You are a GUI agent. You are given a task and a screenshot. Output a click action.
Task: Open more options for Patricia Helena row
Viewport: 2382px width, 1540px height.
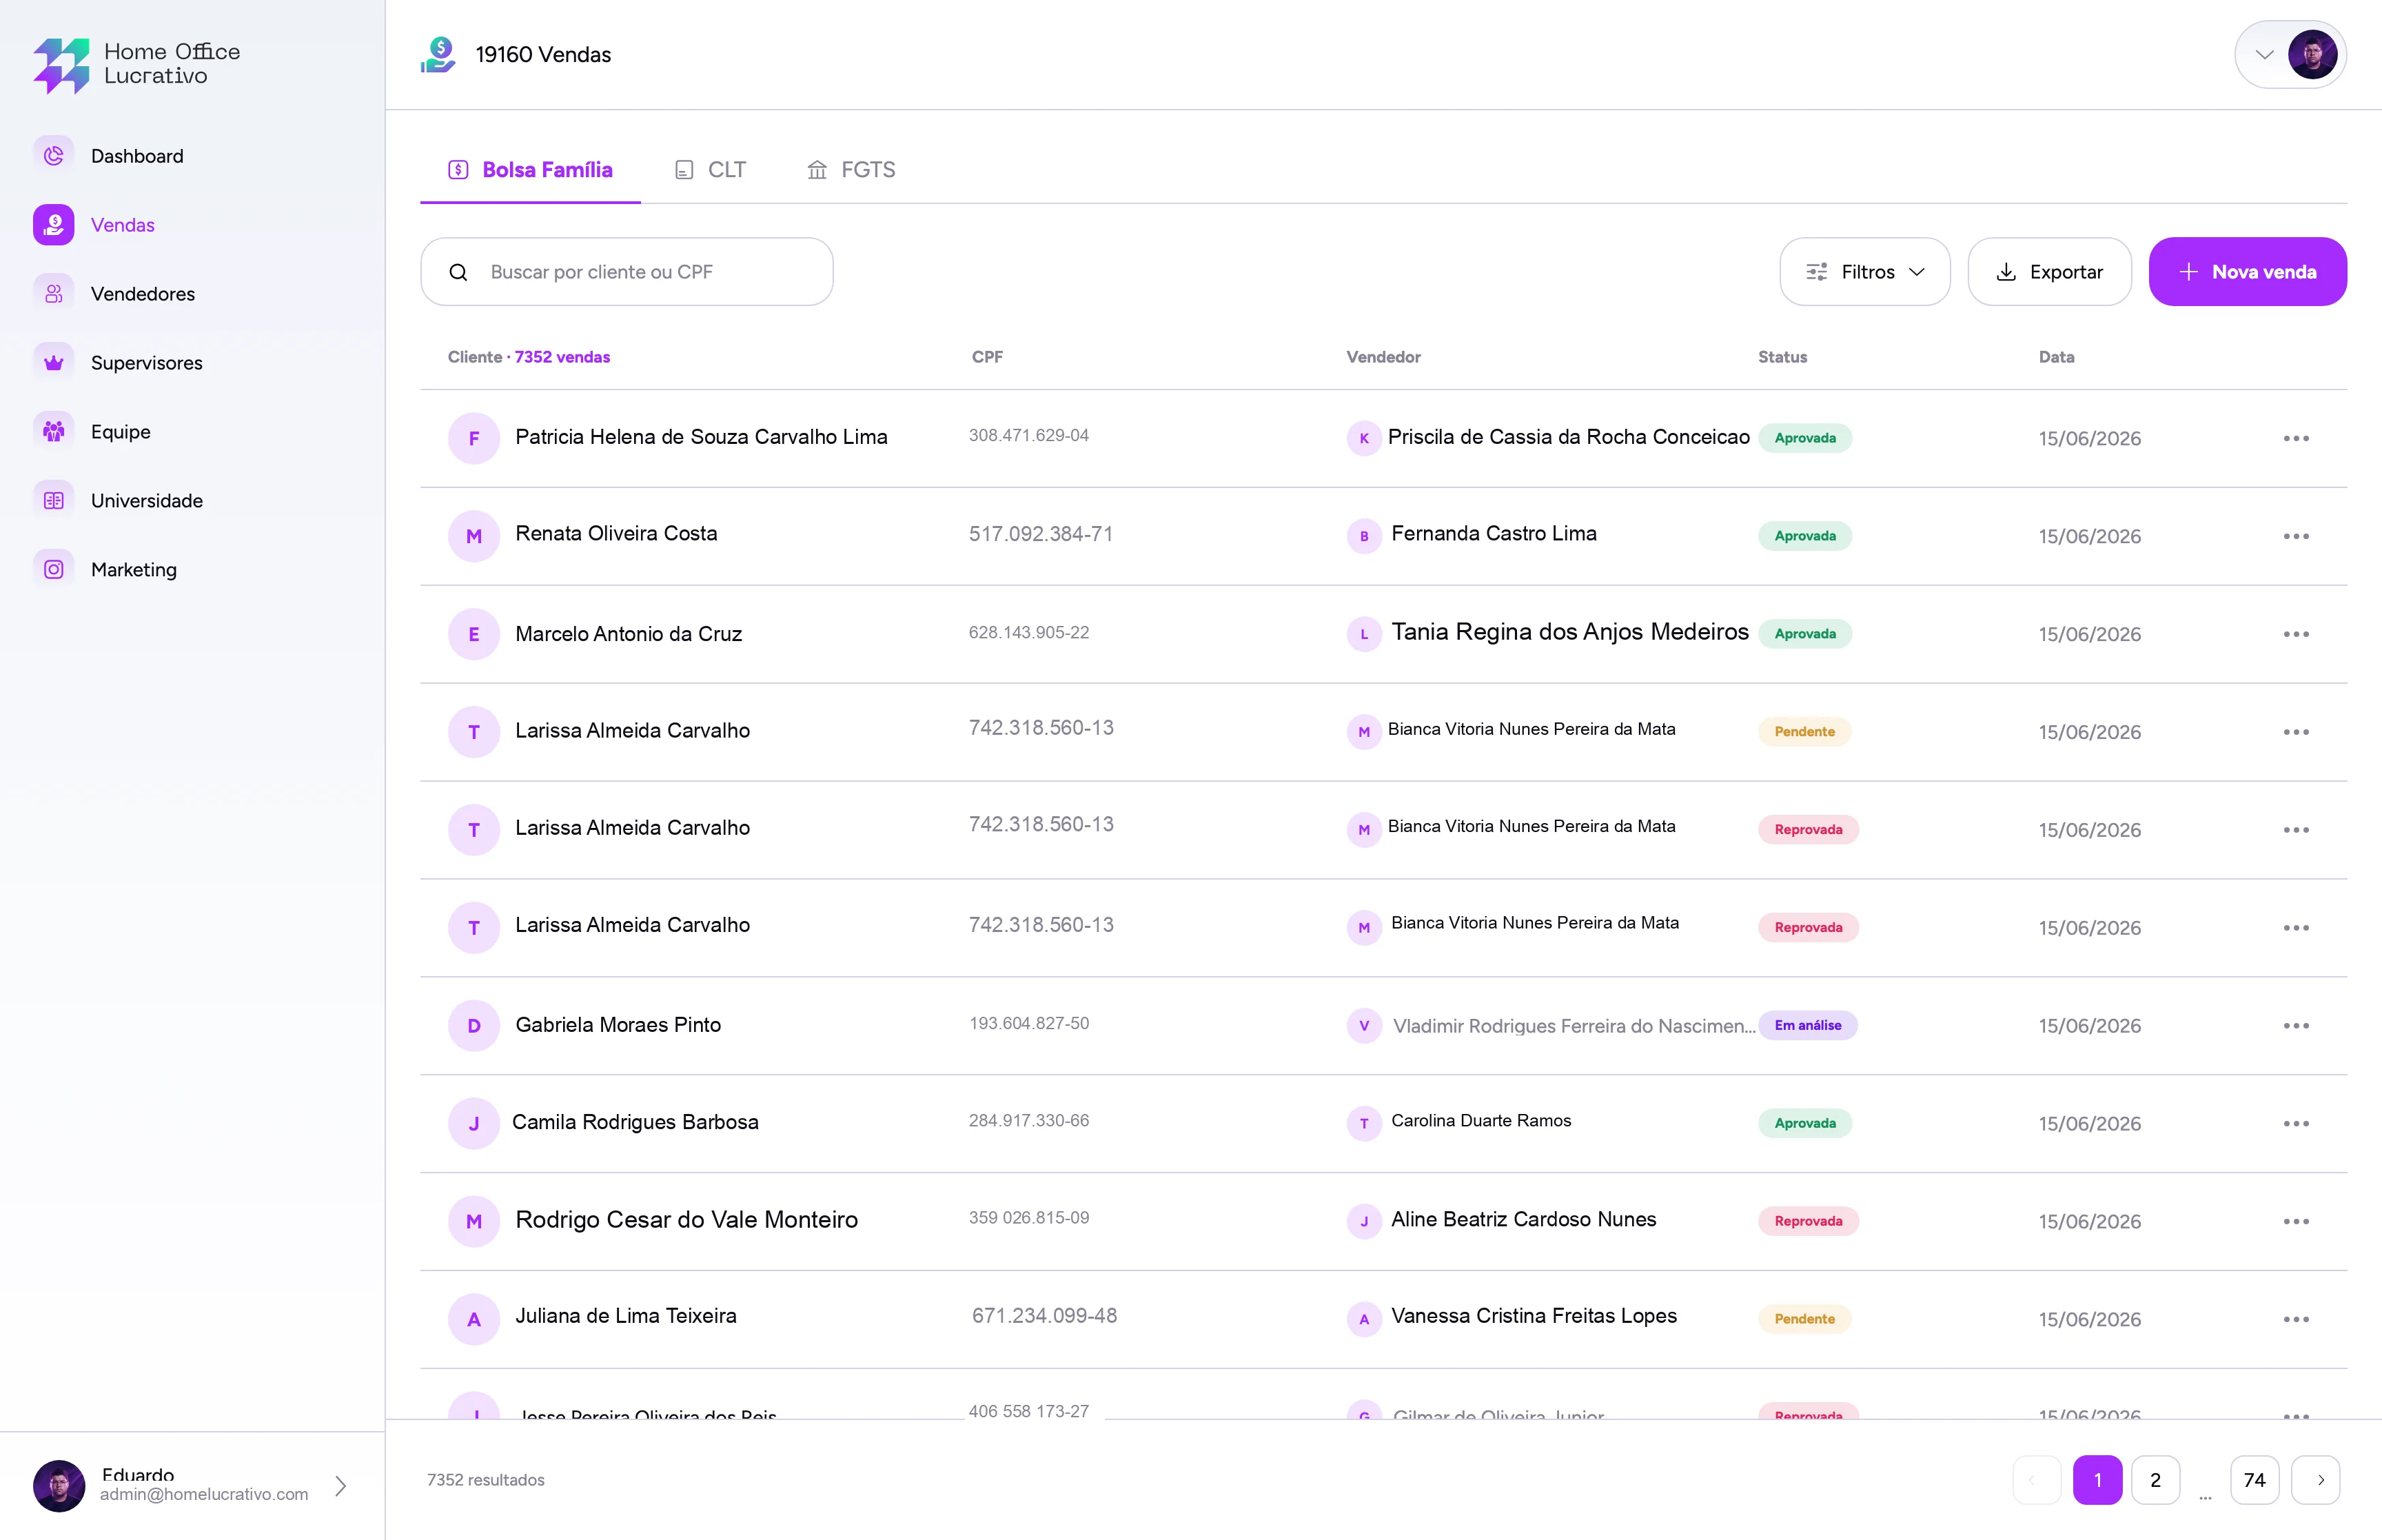pyautogui.click(x=2296, y=439)
